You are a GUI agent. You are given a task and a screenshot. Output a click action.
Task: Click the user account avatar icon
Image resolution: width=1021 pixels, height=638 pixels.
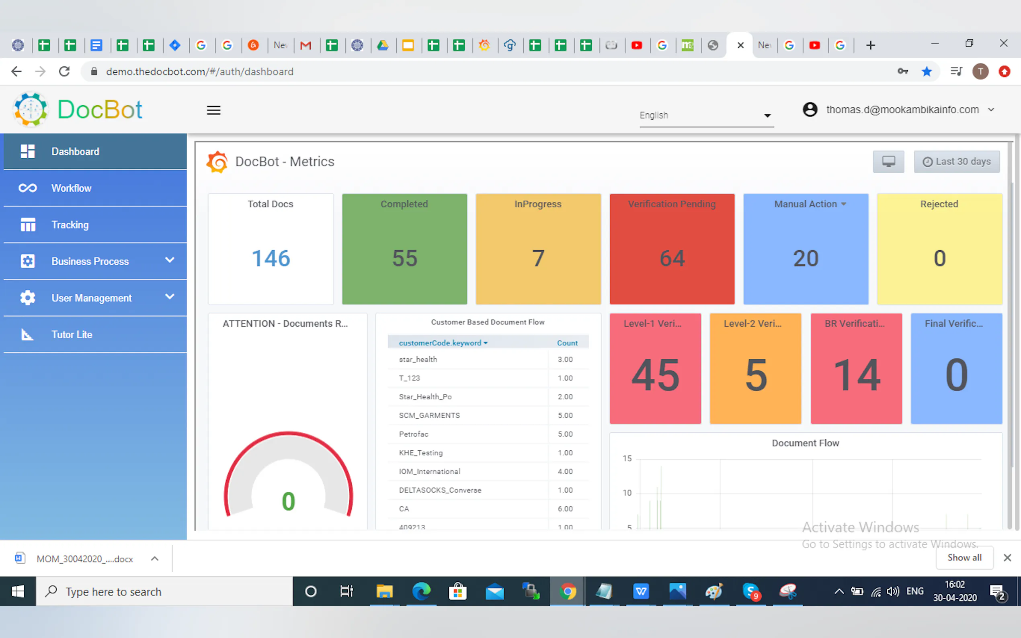click(810, 110)
